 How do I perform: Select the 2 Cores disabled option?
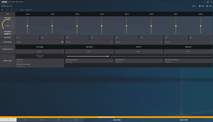[x=112, y=42]
